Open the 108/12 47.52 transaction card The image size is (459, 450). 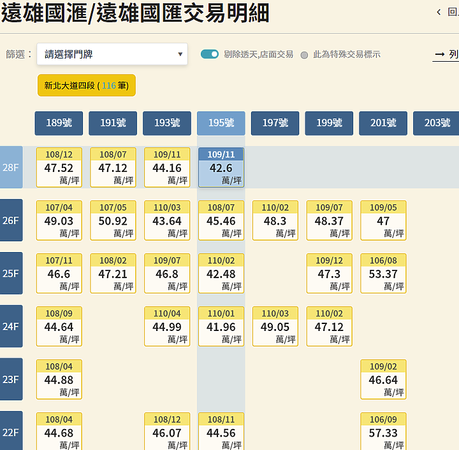coord(59,167)
